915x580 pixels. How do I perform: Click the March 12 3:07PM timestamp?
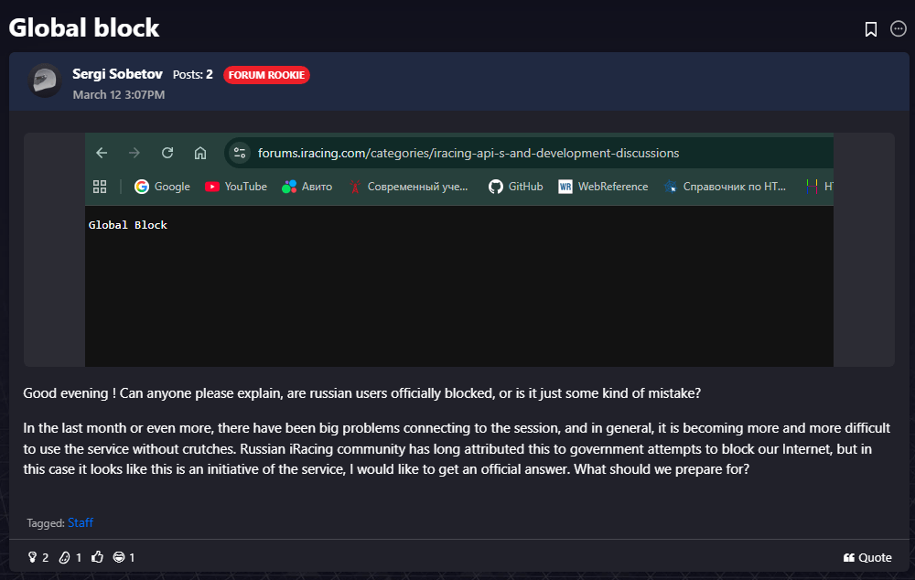pos(119,94)
